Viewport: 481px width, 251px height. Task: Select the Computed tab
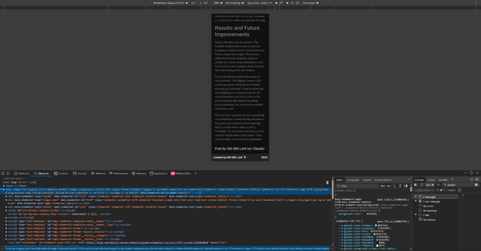click(353, 180)
